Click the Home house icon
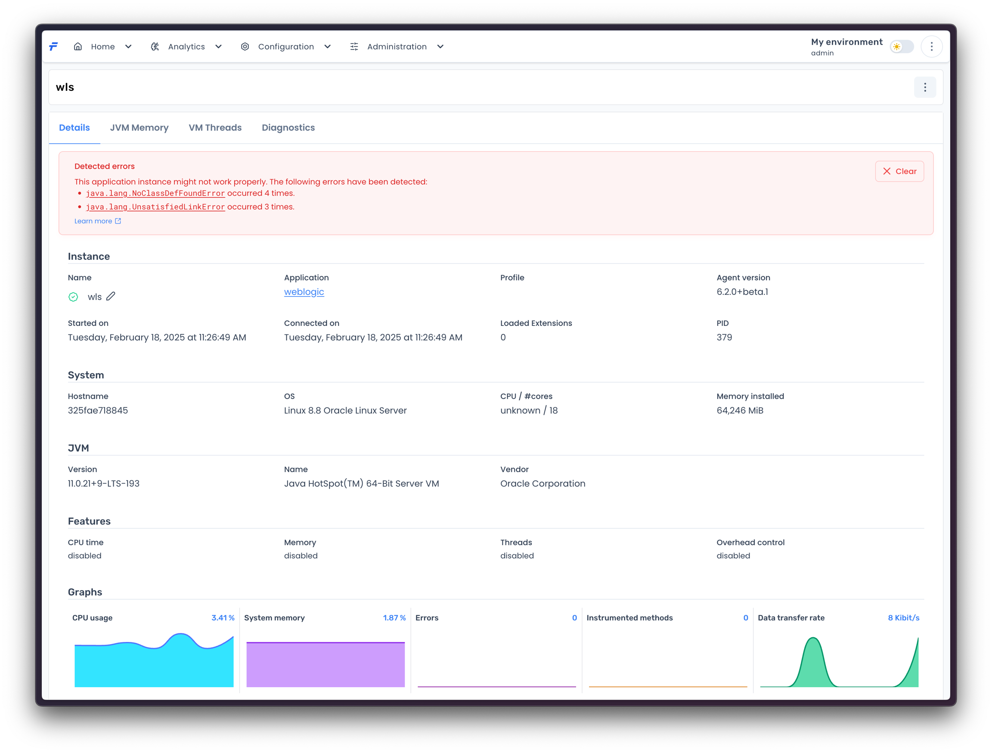Screen dimensions: 992x753 tap(78, 46)
